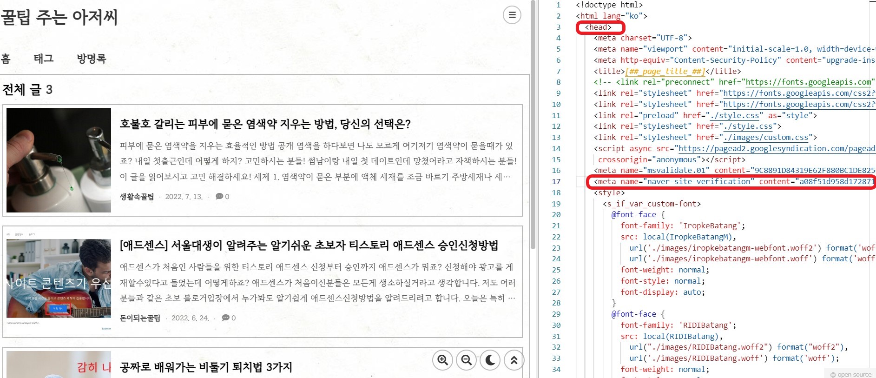The width and height of the screenshot is (876, 378).
Task: Open the 태그 menu item
Action: pyautogui.click(x=44, y=59)
